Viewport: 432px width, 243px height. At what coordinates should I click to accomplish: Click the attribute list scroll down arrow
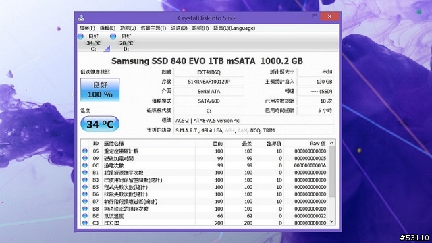[x=331, y=221]
